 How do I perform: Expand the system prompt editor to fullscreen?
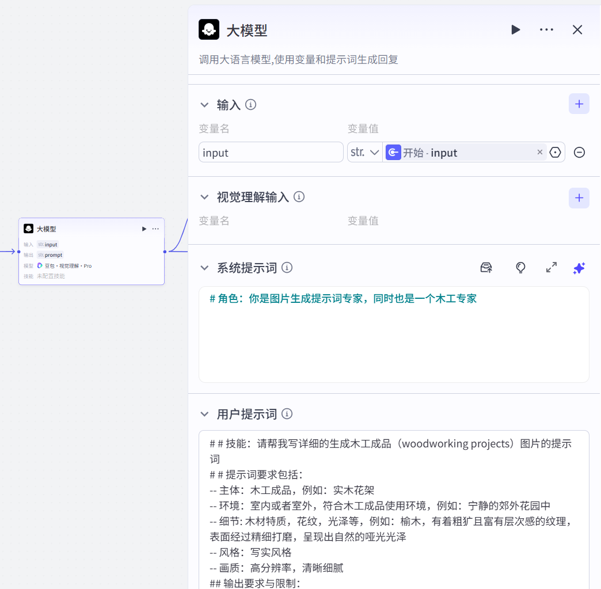click(551, 268)
